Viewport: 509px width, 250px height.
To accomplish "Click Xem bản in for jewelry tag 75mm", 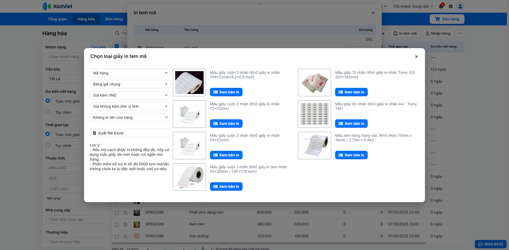I will tap(351, 155).
